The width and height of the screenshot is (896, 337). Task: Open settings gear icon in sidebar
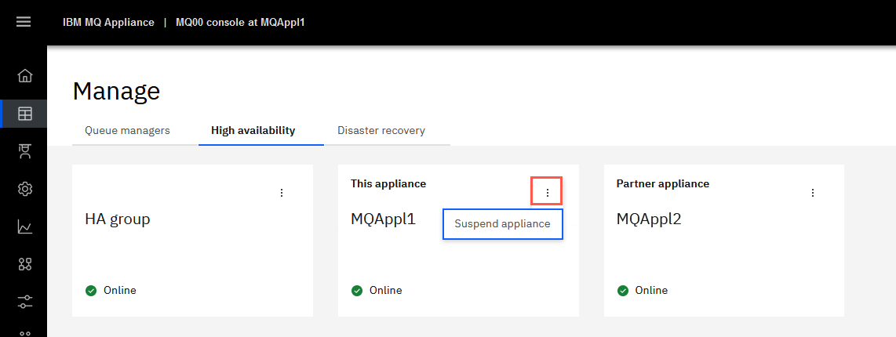tap(24, 189)
